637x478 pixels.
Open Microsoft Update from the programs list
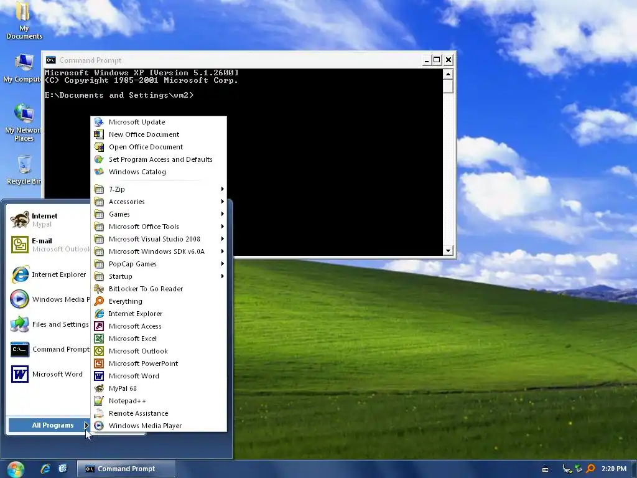click(x=159, y=122)
